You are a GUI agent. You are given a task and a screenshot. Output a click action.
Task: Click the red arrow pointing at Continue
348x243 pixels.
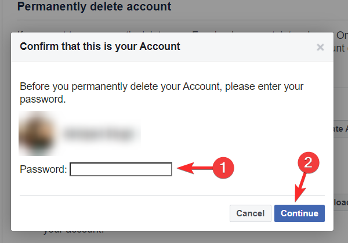point(300,187)
